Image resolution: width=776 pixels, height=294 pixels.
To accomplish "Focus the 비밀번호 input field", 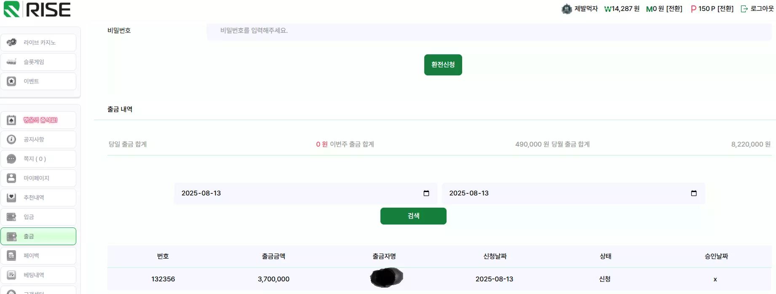I will pyautogui.click(x=489, y=31).
